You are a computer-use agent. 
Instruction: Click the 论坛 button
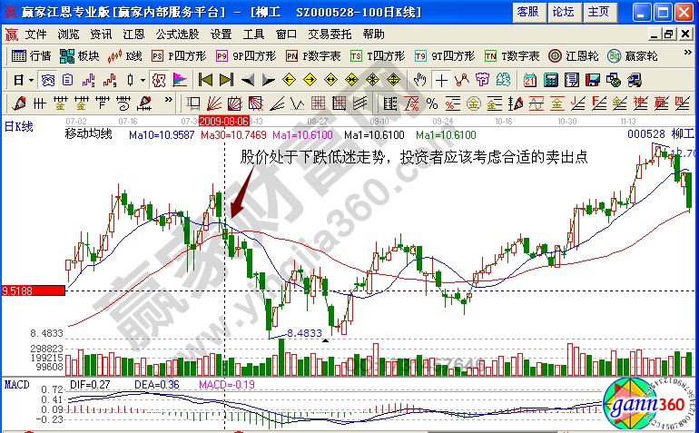pyautogui.click(x=563, y=11)
